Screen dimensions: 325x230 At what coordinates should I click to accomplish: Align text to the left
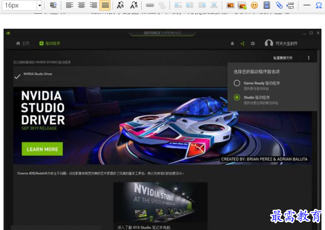tap(69, 5)
